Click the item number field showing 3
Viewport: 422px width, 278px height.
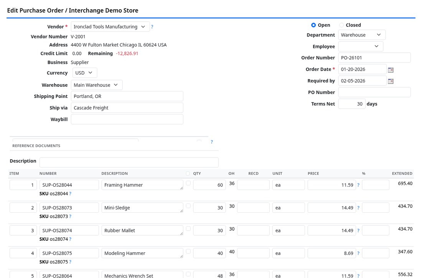pyautogui.click(x=23, y=231)
